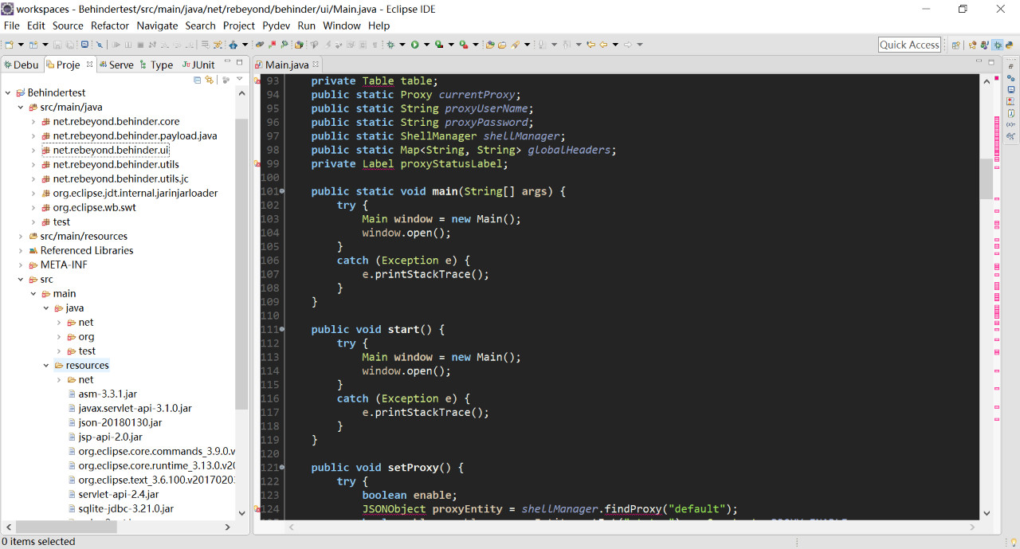Click the Save All toolbar icon
1020x549 pixels.
pos(70,45)
